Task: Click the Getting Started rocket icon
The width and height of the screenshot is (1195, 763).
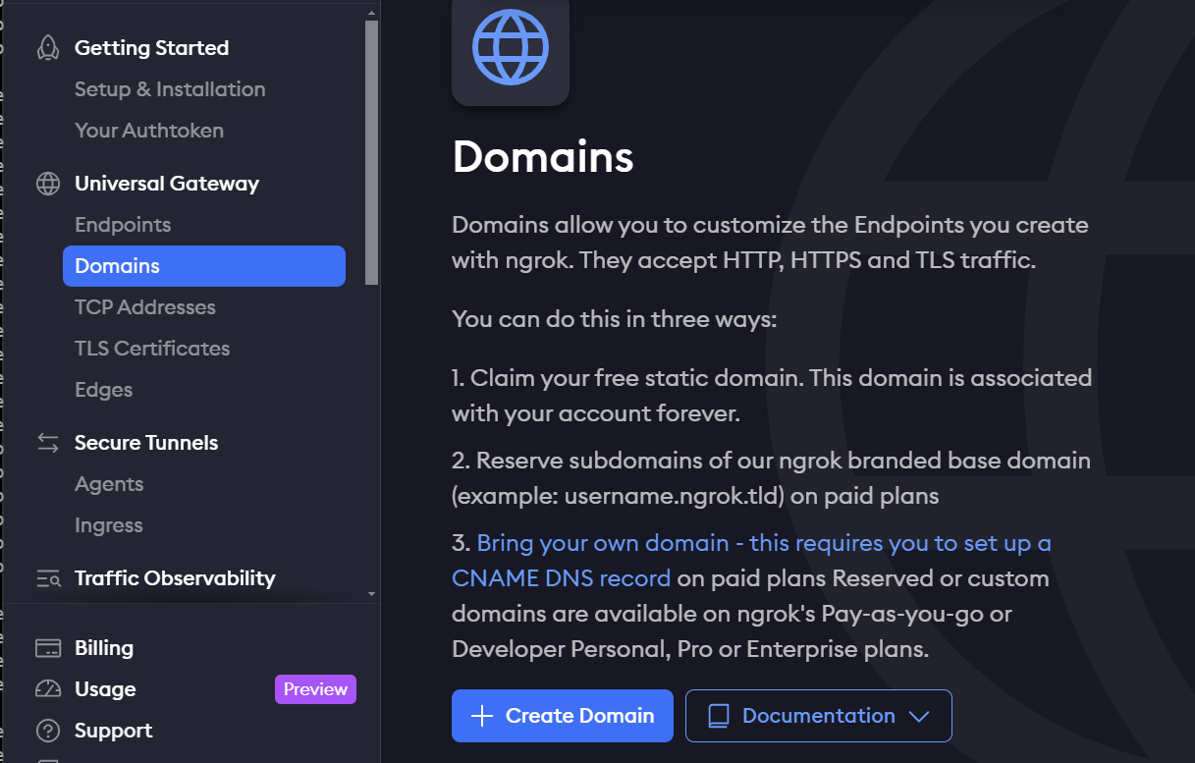Action: [x=47, y=48]
